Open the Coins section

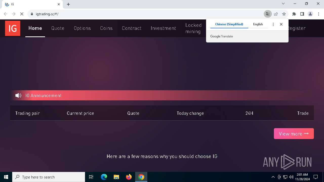click(x=106, y=28)
